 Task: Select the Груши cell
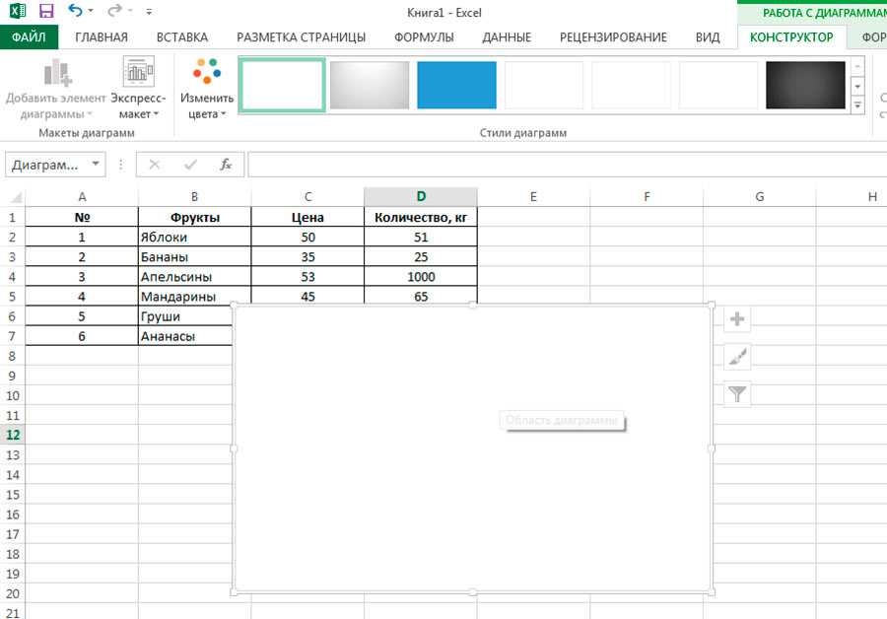(x=185, y=316)
